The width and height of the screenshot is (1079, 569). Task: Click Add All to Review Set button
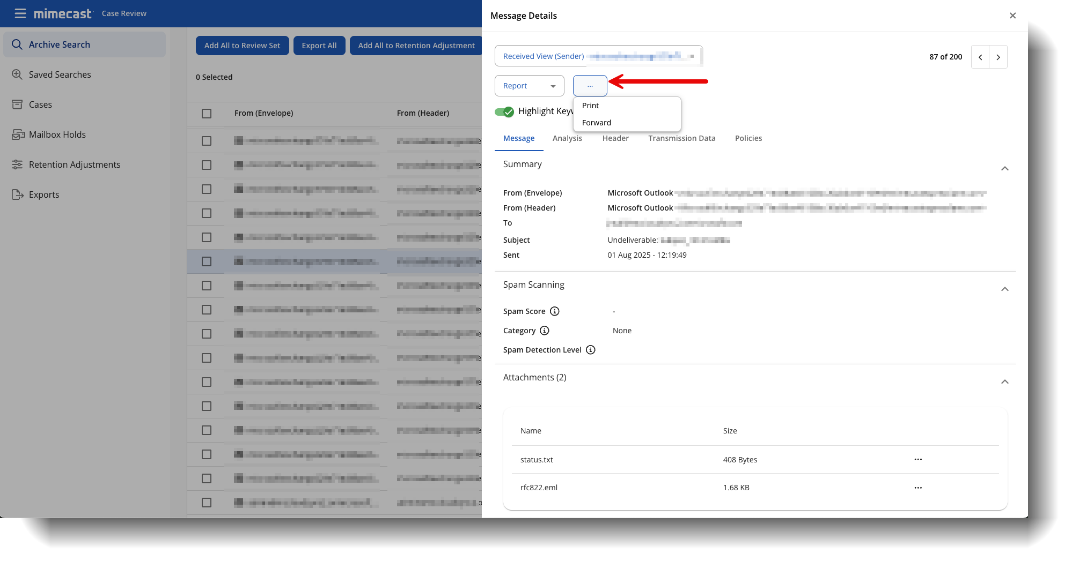(242, 46)
